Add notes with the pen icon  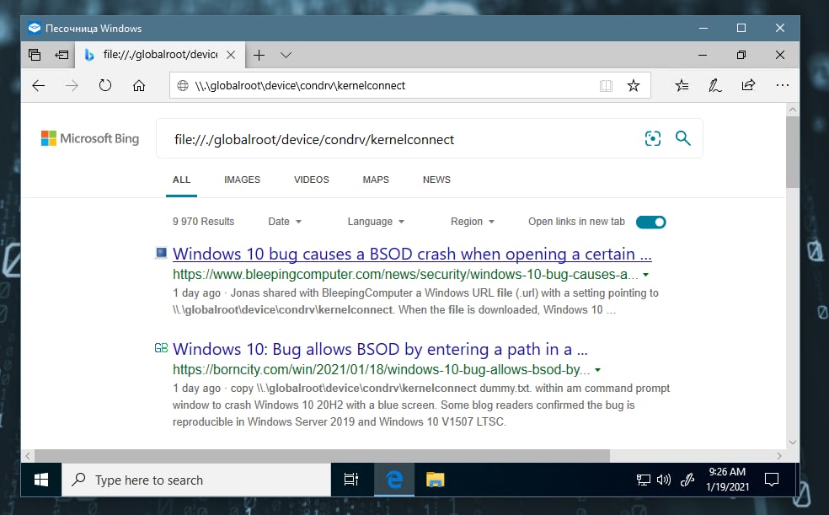(x=714, y=85)
